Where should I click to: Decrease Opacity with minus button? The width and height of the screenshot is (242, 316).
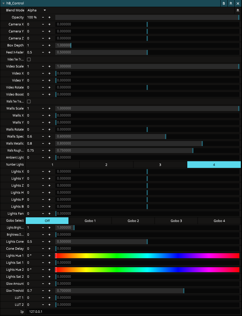(x=43, y=17)
